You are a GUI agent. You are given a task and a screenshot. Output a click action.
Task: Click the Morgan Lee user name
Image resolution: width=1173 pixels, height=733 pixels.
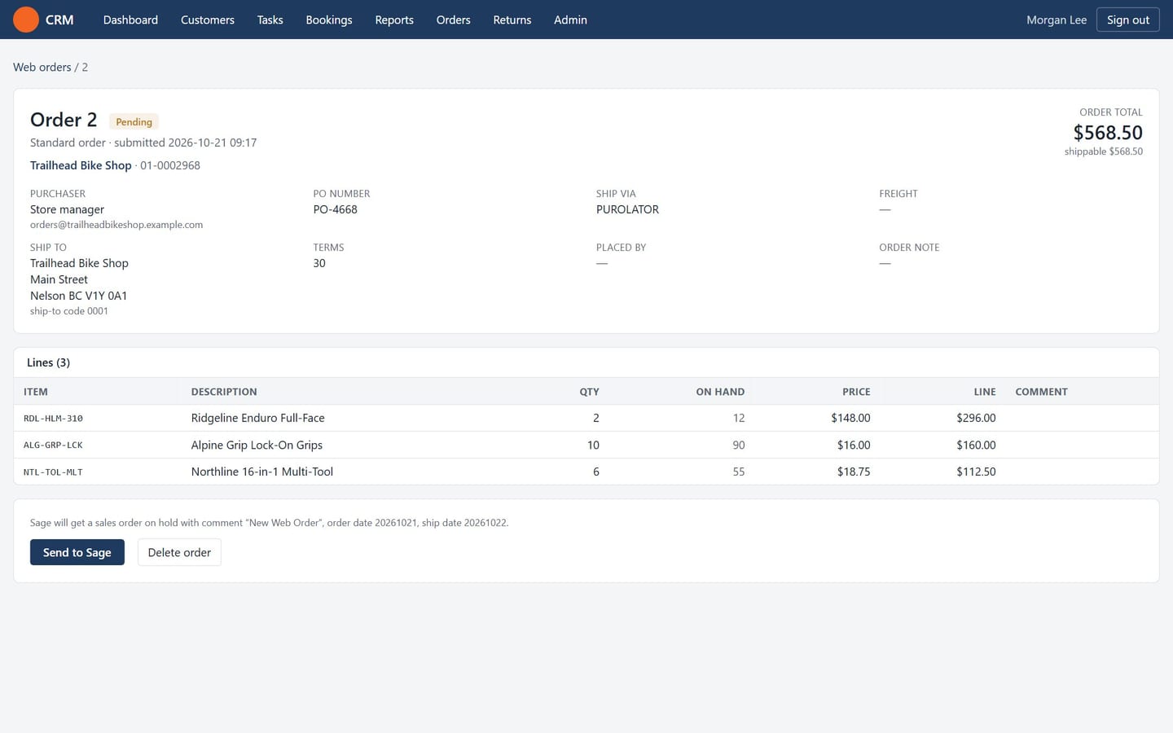click(1057, 20)
